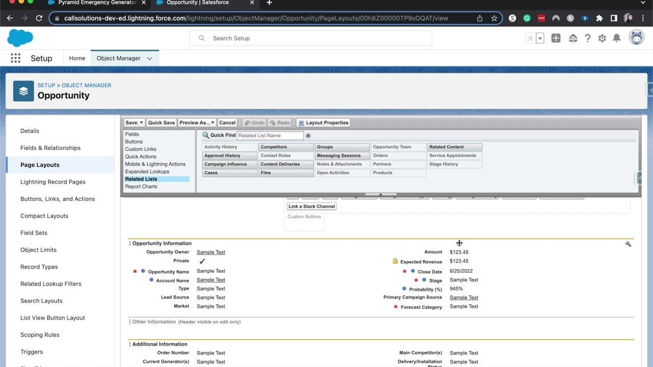
Task: Click the Quick Save button
Action: click(x=161, y=123)
